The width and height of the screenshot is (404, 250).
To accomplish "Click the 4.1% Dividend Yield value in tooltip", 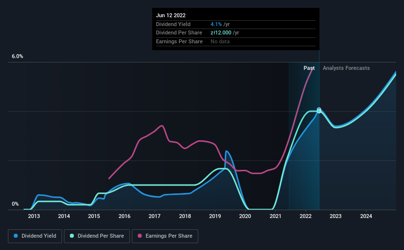I will (216, 24).
